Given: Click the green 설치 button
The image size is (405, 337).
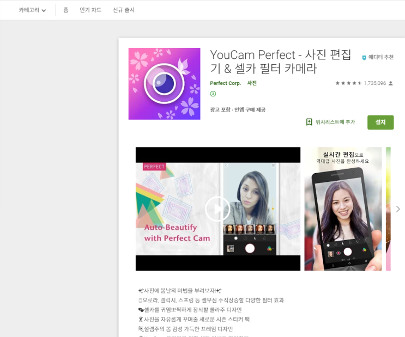Looking at the screenshot, I should [380, 122].
